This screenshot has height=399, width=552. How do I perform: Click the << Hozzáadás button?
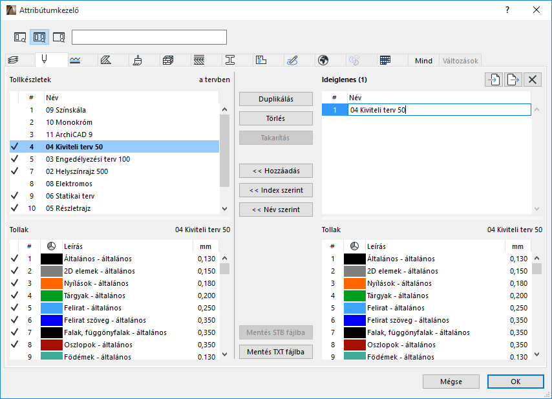pos(276,171)
